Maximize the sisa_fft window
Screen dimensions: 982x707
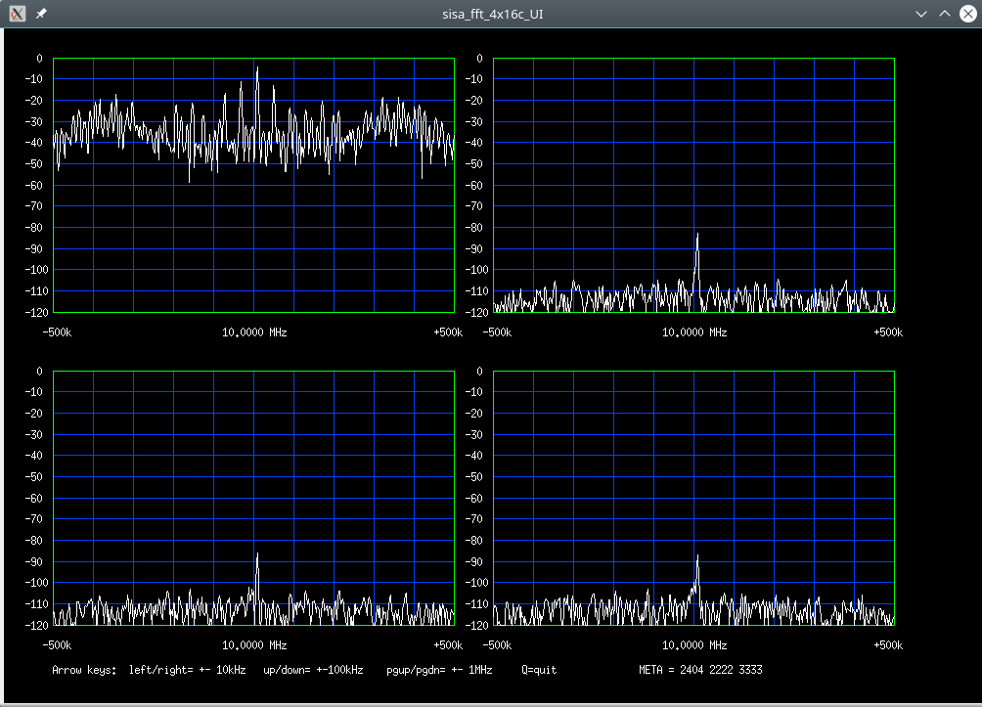click(944, 14)
